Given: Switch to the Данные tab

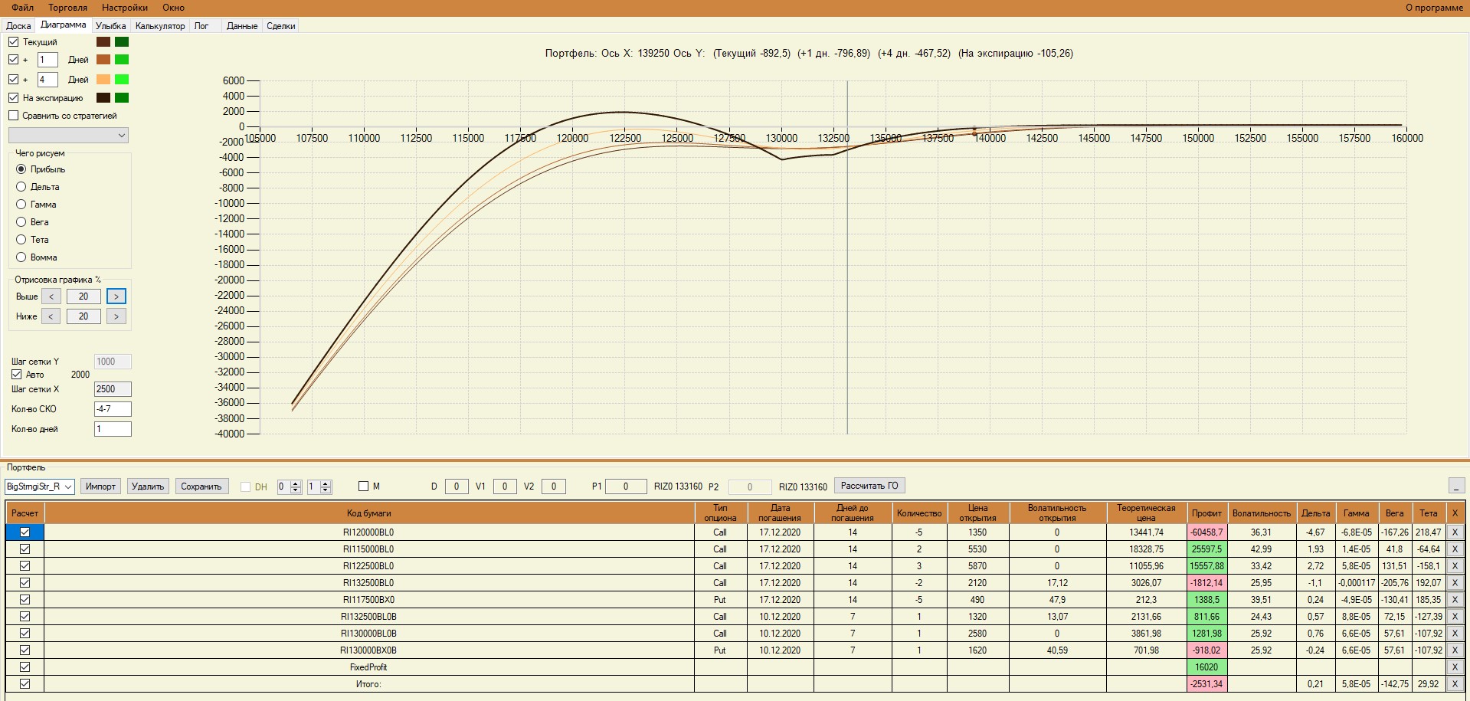Looking at the screenshot, I should [x=242, y=26].
